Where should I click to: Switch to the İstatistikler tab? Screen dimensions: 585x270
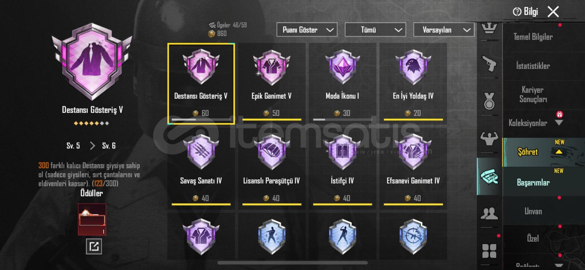[x=533, y=66]
